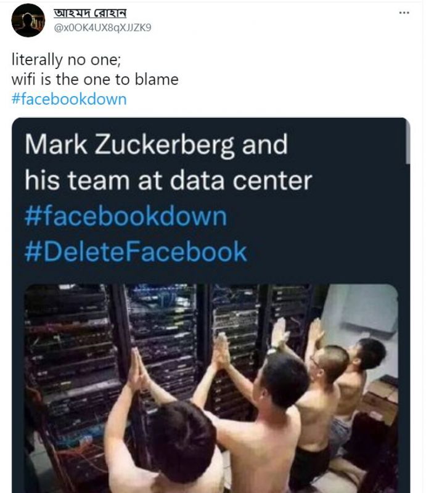Click the "wifi is the one to blame" line

(95, 79)
